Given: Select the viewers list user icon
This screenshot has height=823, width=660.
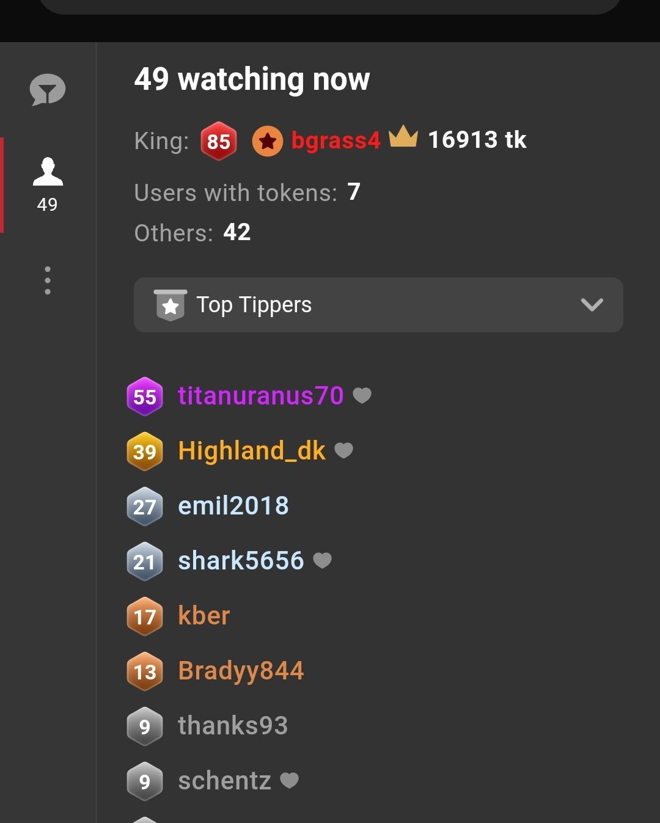Looking at the screenshot, I should click(x=48, y=172).
